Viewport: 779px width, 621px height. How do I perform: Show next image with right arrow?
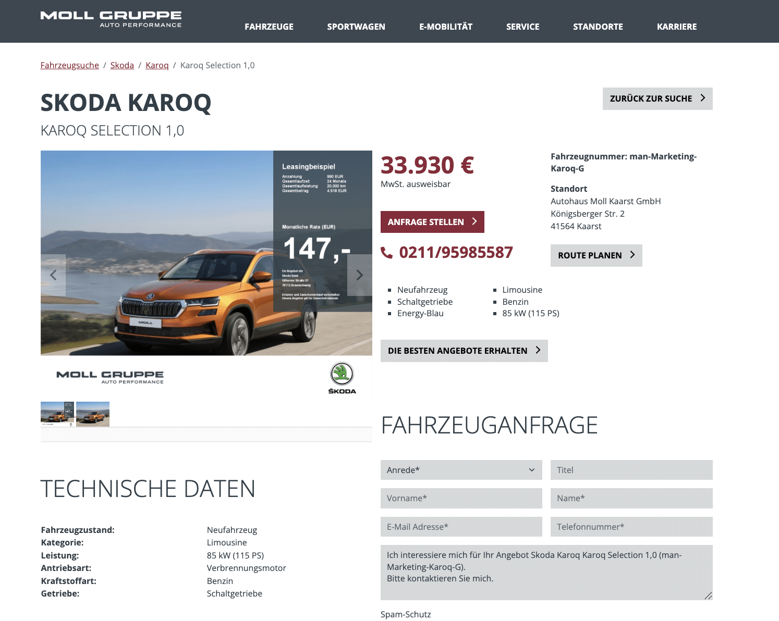click(x=360, y=275)
